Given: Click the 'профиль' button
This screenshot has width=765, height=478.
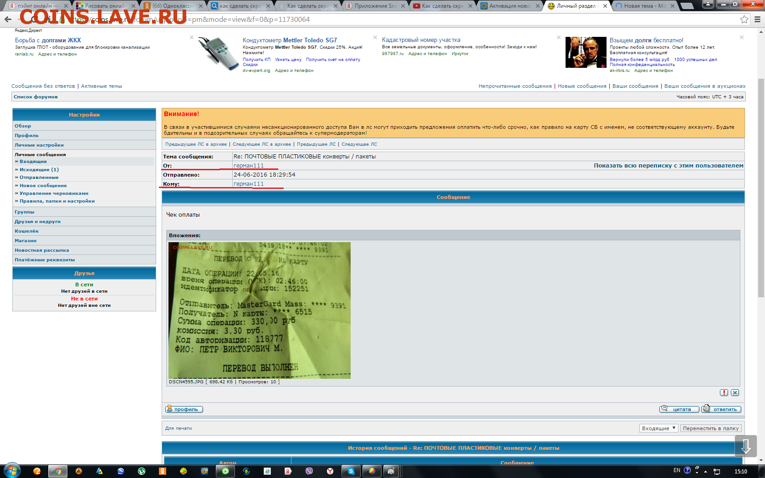Looking at the screenshot, I should click(x=184, y=409).
